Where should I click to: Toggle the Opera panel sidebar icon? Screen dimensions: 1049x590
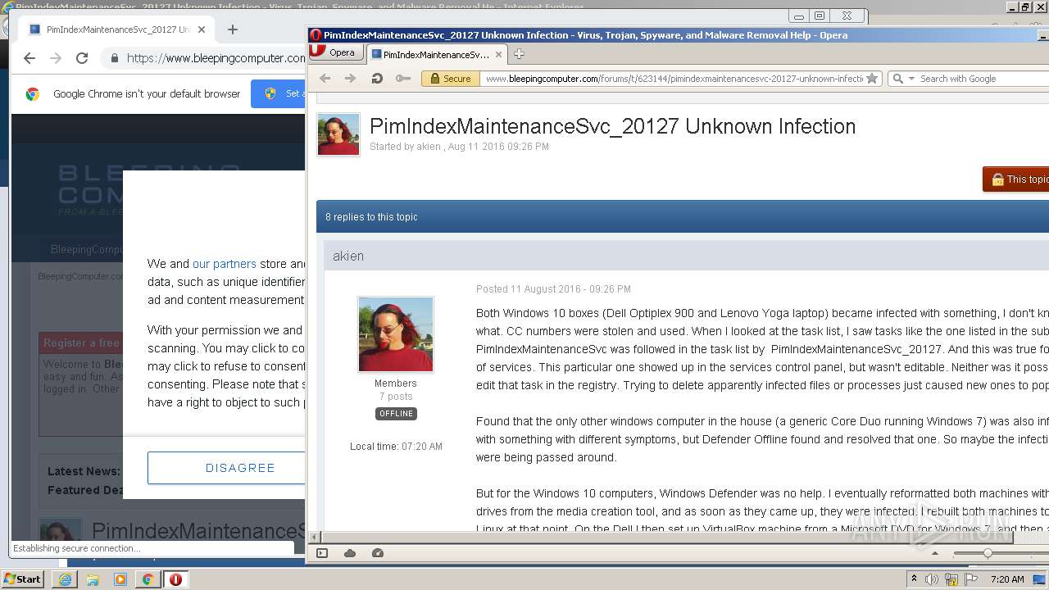point(322,553)
